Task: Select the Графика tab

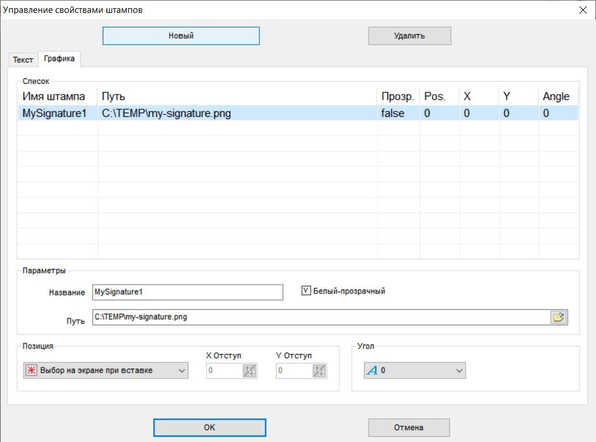Action: (x=59, y=59)
